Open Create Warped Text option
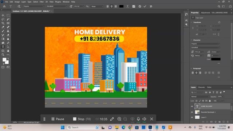Image resolution: width=233 pixels, height=131 pixels. (x=127, y=7)
